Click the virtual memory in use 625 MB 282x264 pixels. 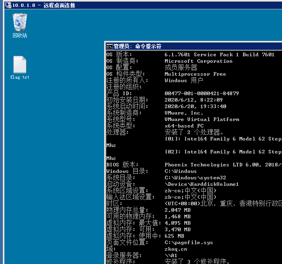coord(174,236)
